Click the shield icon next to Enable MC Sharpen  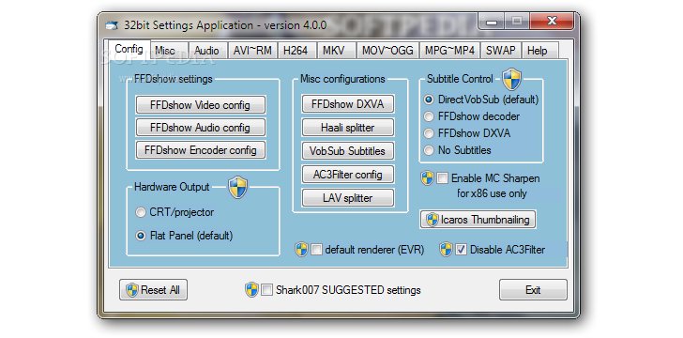pyautogui.click(x=427, y=178)
